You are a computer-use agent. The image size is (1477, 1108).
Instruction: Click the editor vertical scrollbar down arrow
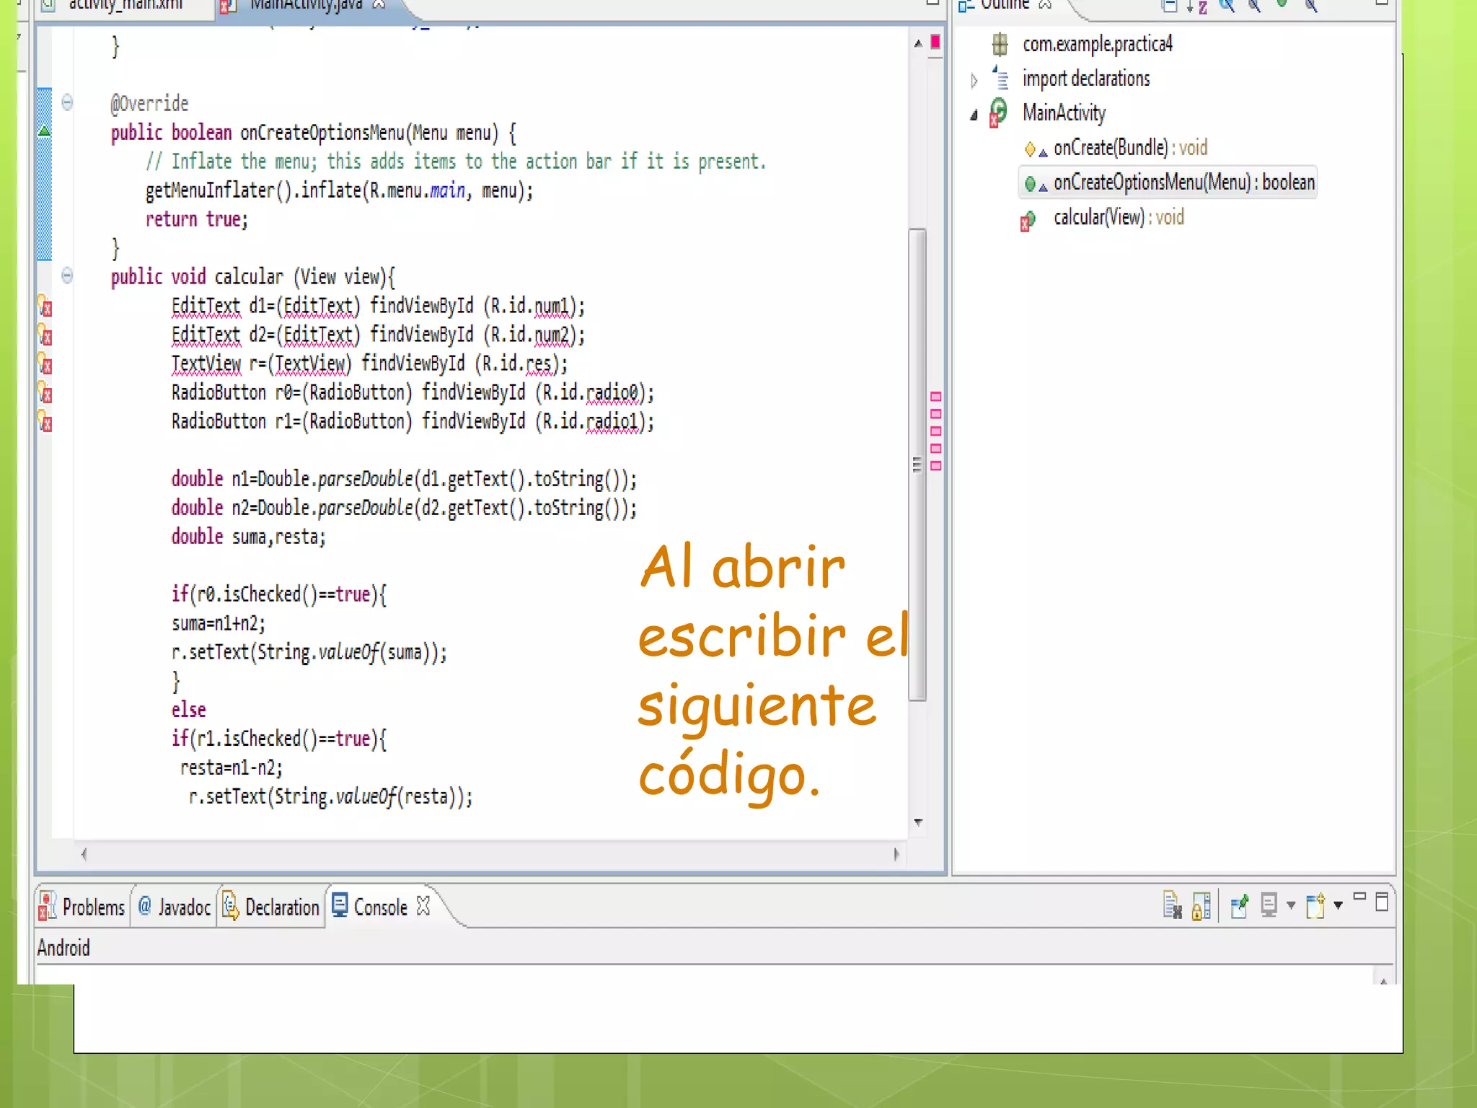[917, 822]
